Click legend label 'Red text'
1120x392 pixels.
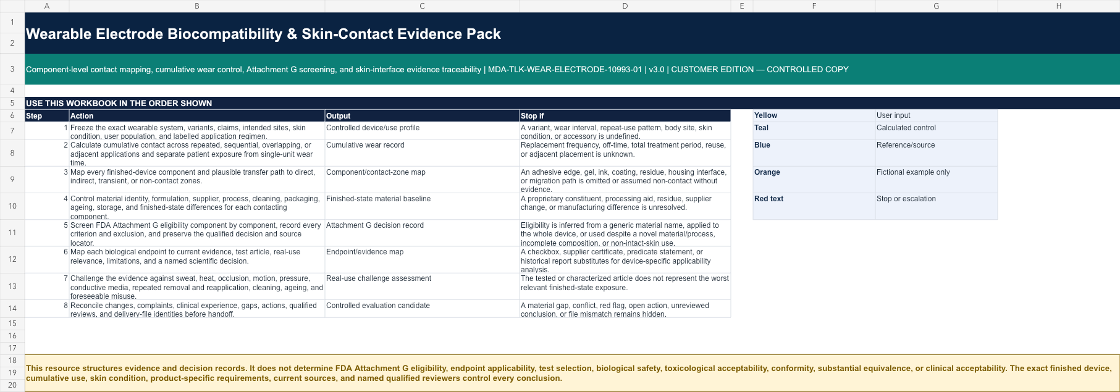(x=814, y=206)
